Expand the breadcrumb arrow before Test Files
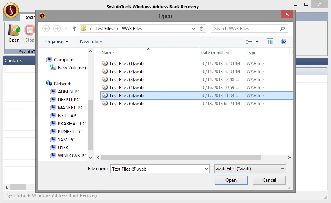331x203 pixels. point(91,29)
